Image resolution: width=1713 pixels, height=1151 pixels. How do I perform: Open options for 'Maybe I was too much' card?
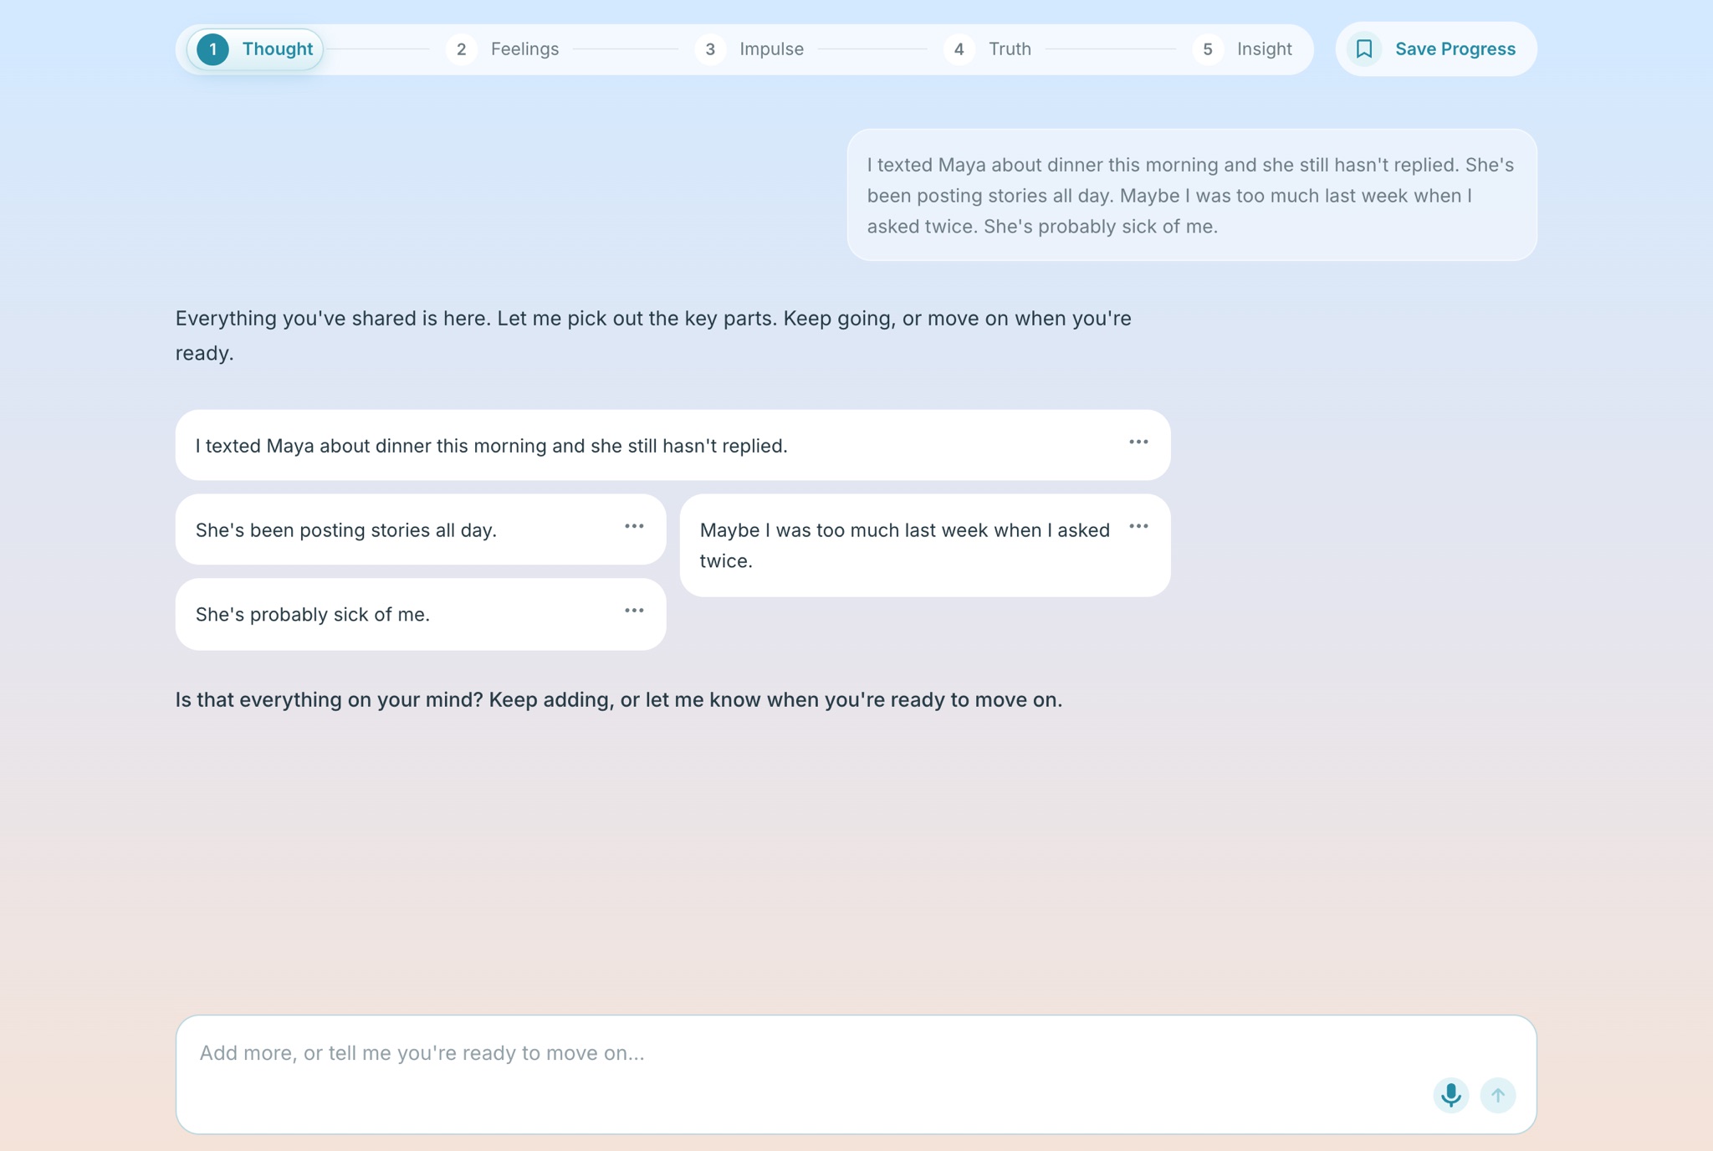[x=1138, y=526]
